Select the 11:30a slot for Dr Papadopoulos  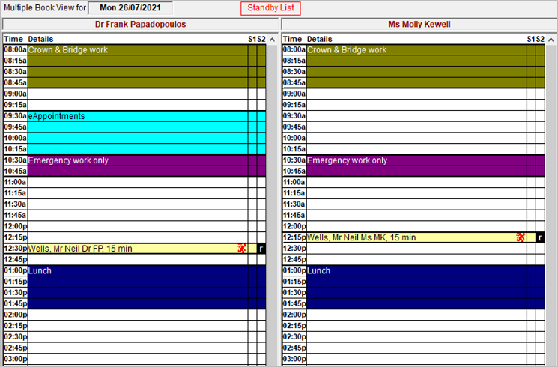point(138,204)
